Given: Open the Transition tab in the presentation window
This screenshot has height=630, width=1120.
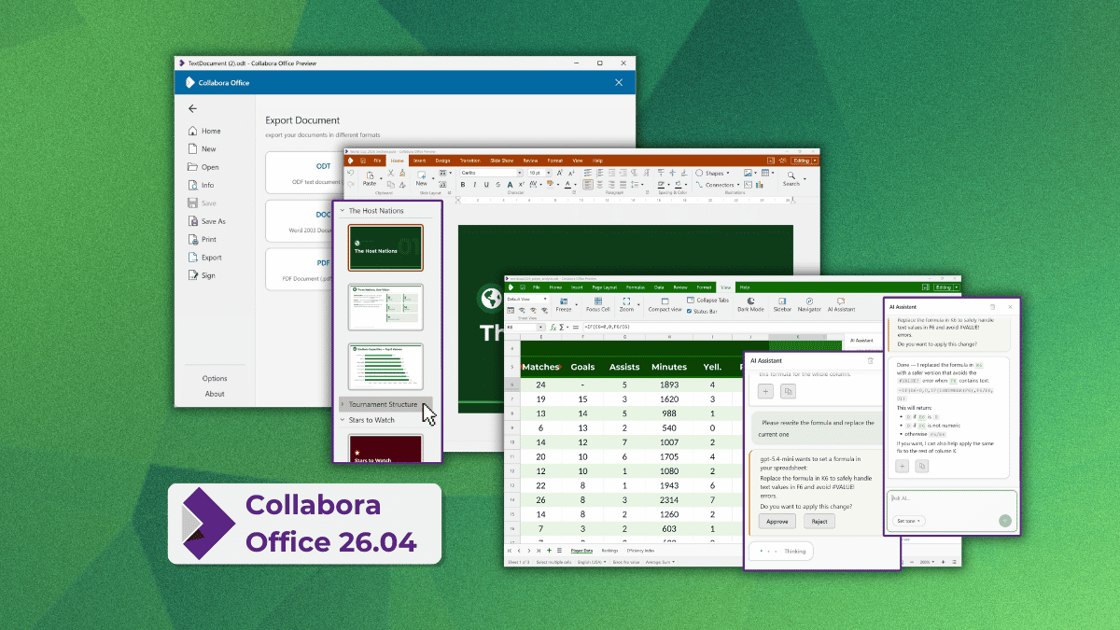Looking at the screenshot, I should pyautogui.click(x=470, y=161).
